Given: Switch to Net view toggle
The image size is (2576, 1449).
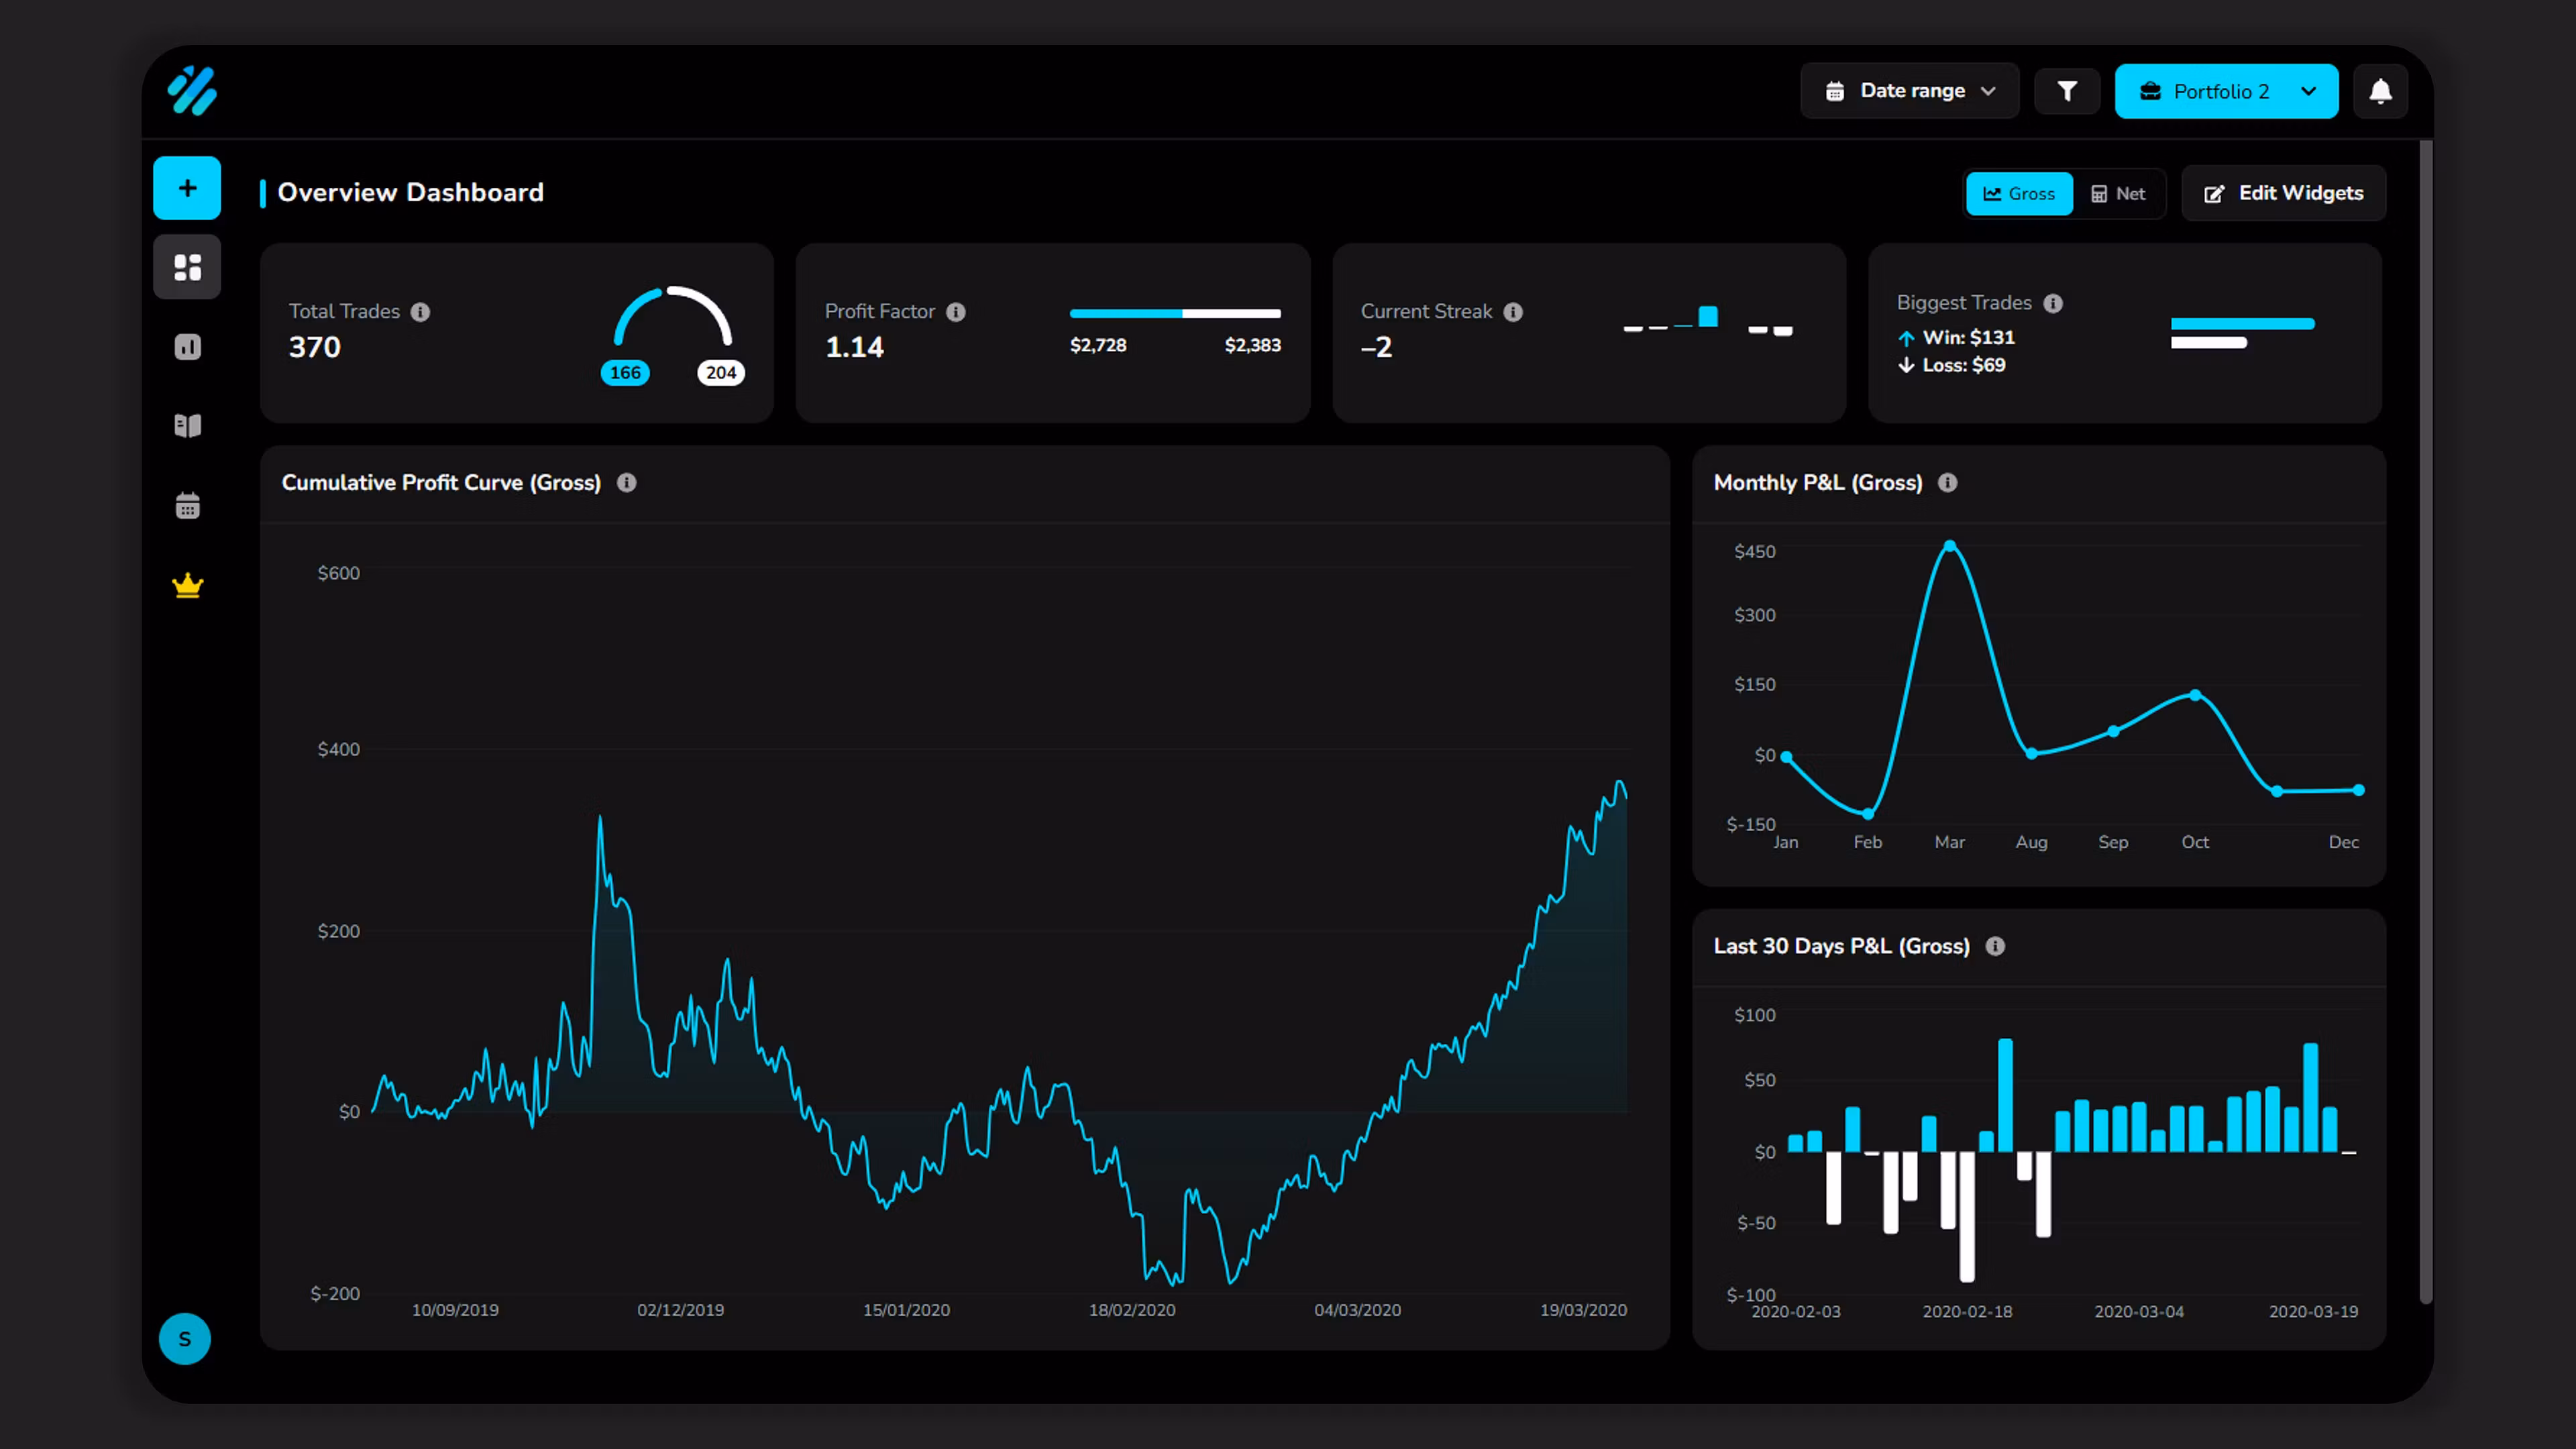Looking at the screenshot, I should click(x=2118, y=194).
